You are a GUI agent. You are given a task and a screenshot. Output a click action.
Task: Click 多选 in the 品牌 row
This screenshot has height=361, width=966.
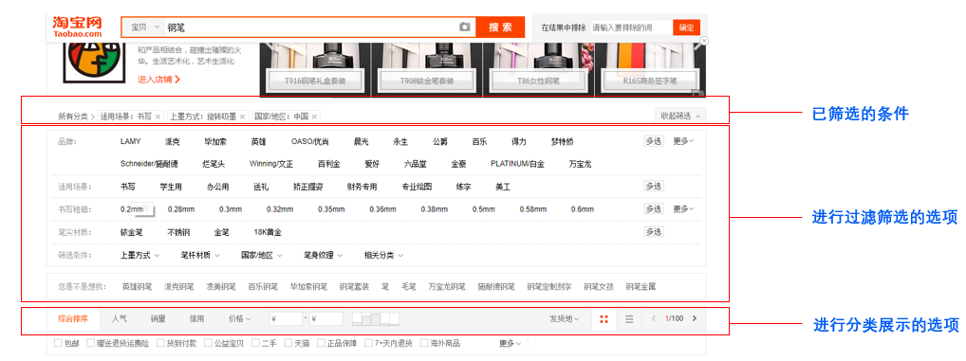(x=654, y=141)
